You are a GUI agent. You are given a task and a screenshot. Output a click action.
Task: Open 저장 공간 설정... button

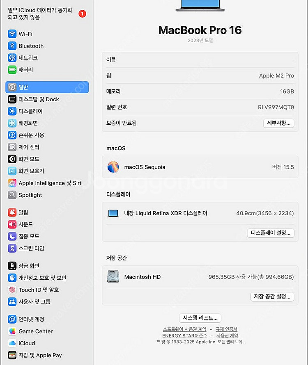[x=272, y=297]
